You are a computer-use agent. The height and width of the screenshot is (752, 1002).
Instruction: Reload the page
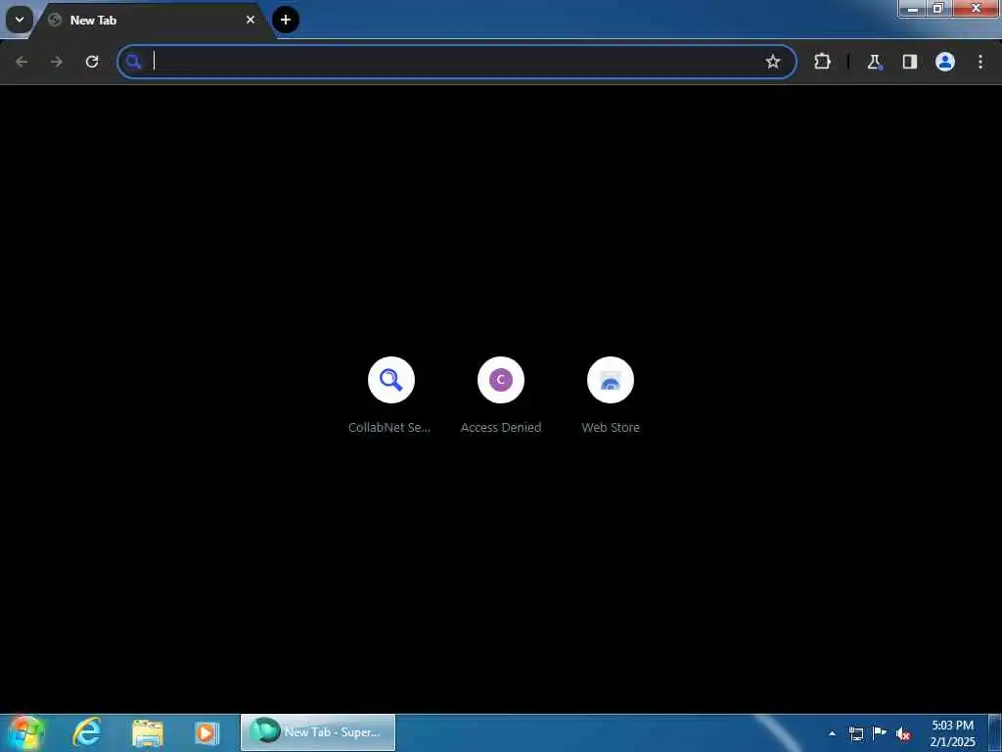pyautogui.click(x=92, y=62)
